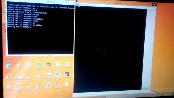
Task: Click the 'Reading robot database' console line
Action: (19, 27)
